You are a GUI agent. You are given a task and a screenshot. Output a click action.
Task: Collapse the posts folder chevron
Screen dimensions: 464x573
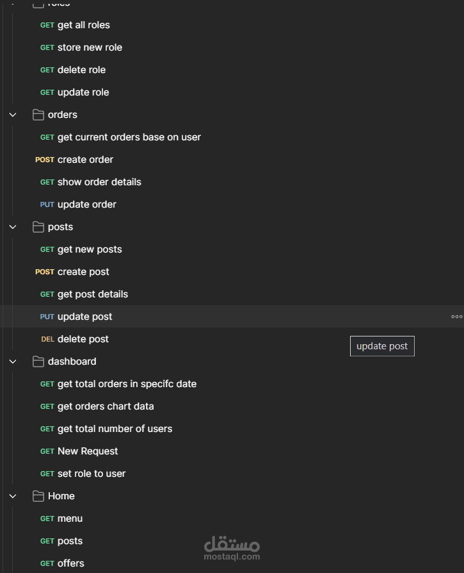[x=13, y=227]
